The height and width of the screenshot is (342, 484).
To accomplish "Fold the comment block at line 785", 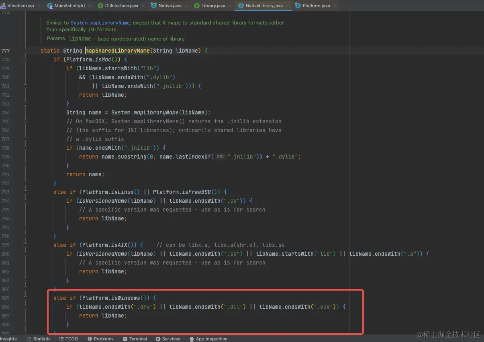I will coord(25,122).
